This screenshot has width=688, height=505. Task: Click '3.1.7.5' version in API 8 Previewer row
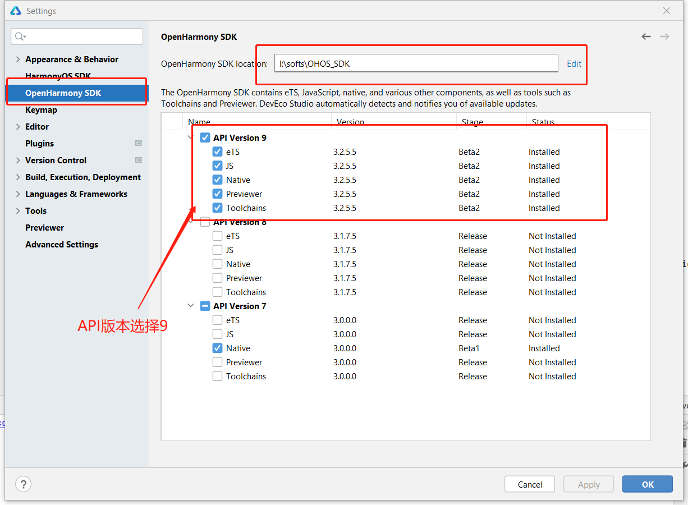pyautogui.click(x=345, y=278)
